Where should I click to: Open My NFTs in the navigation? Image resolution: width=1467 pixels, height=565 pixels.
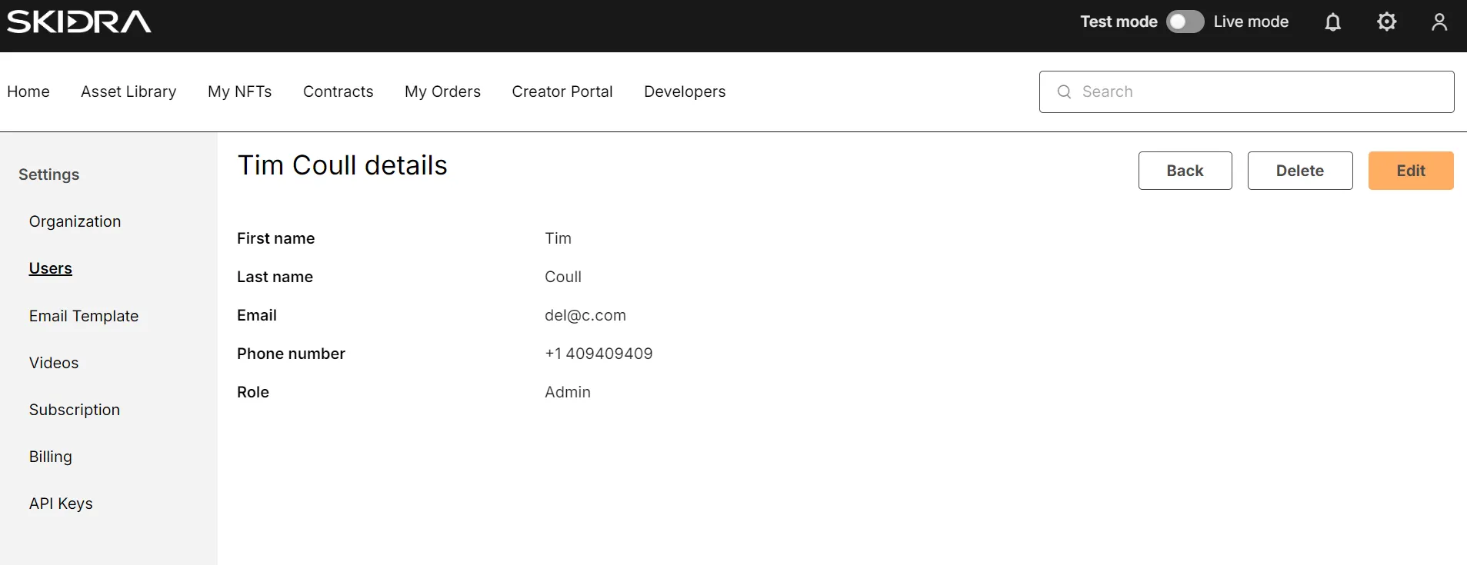(x=240, y=91)
